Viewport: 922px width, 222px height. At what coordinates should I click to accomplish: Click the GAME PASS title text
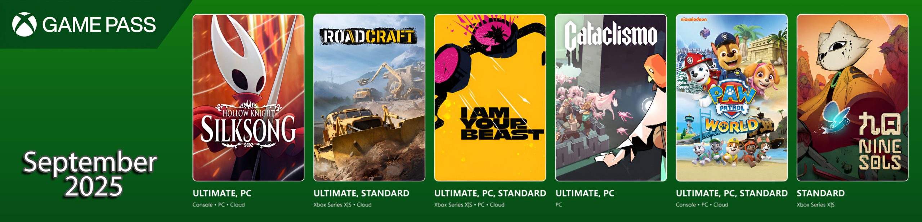tap(99, 25)
